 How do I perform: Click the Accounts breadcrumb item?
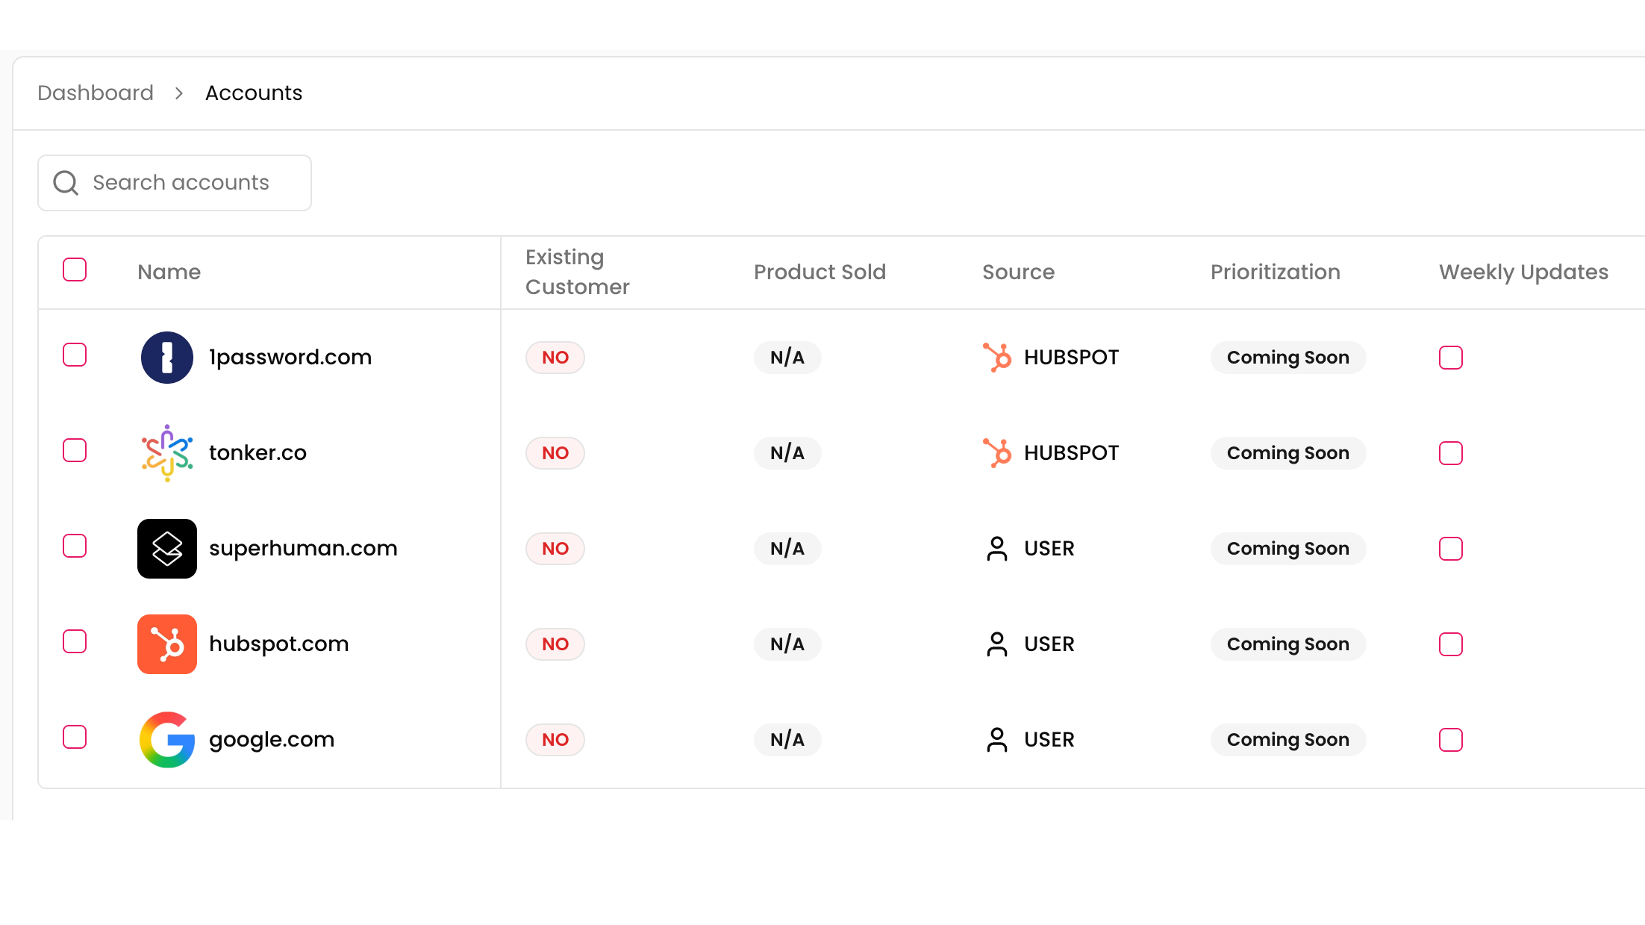(254, 93)
